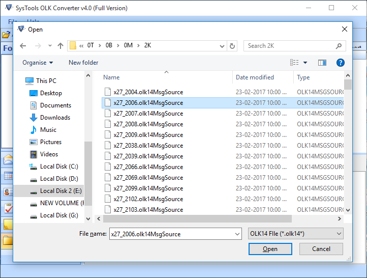
Task: Select file x27_2066.olk14MsgSource
Action: click(223, 167)
